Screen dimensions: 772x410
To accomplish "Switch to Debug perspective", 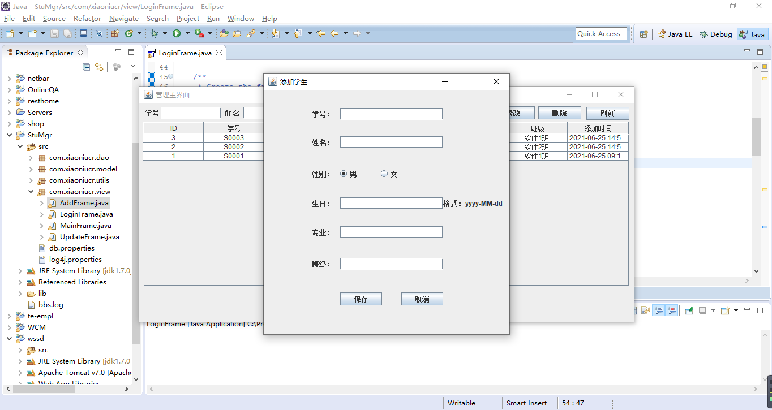I will point(716,34).
